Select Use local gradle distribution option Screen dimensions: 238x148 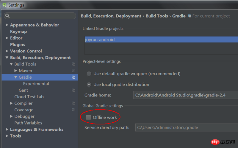coord(89,85)
